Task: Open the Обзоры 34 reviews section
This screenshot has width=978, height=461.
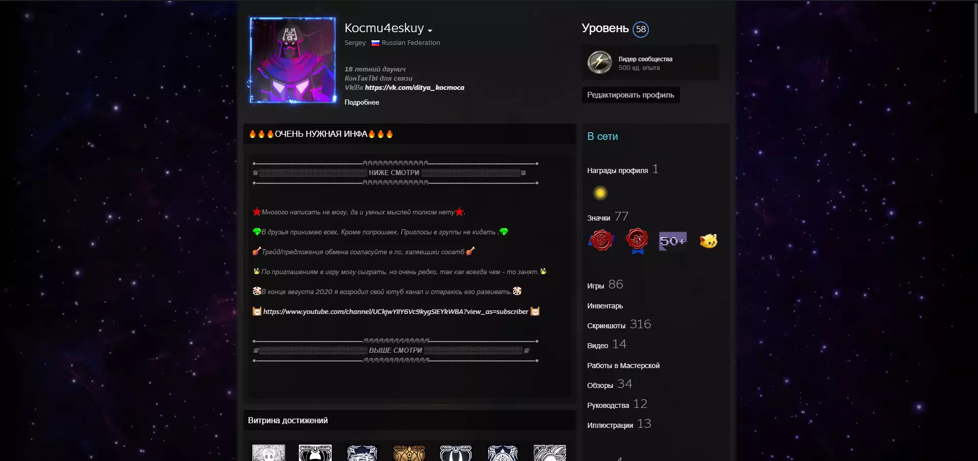Action: [x=610, y=384]
